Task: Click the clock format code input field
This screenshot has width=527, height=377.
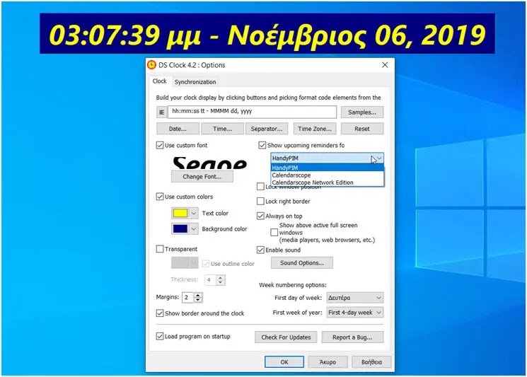Action: pyautogui.click(x=252, y=112)
